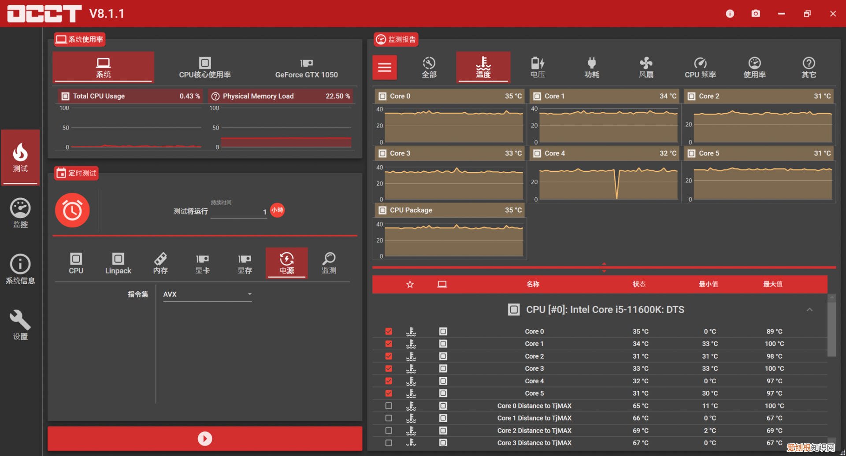Switch to the GeForce GTX 1050 tab
The height and width of the screenshot is (456, 846).
307,67
